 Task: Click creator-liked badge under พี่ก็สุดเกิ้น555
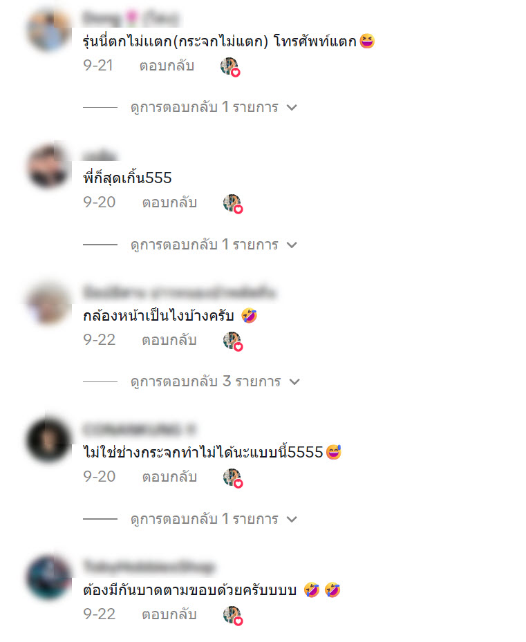[233, 204]
